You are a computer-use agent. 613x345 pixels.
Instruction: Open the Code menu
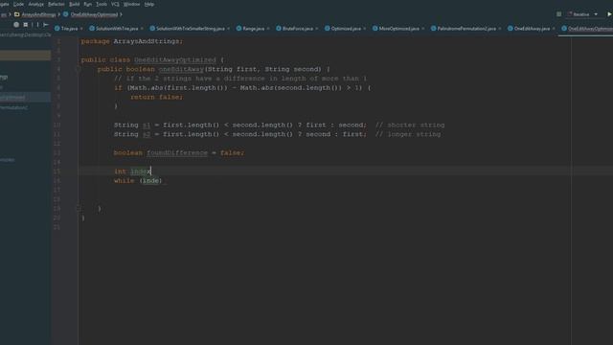pyautogui.click(x=18, y=4)
